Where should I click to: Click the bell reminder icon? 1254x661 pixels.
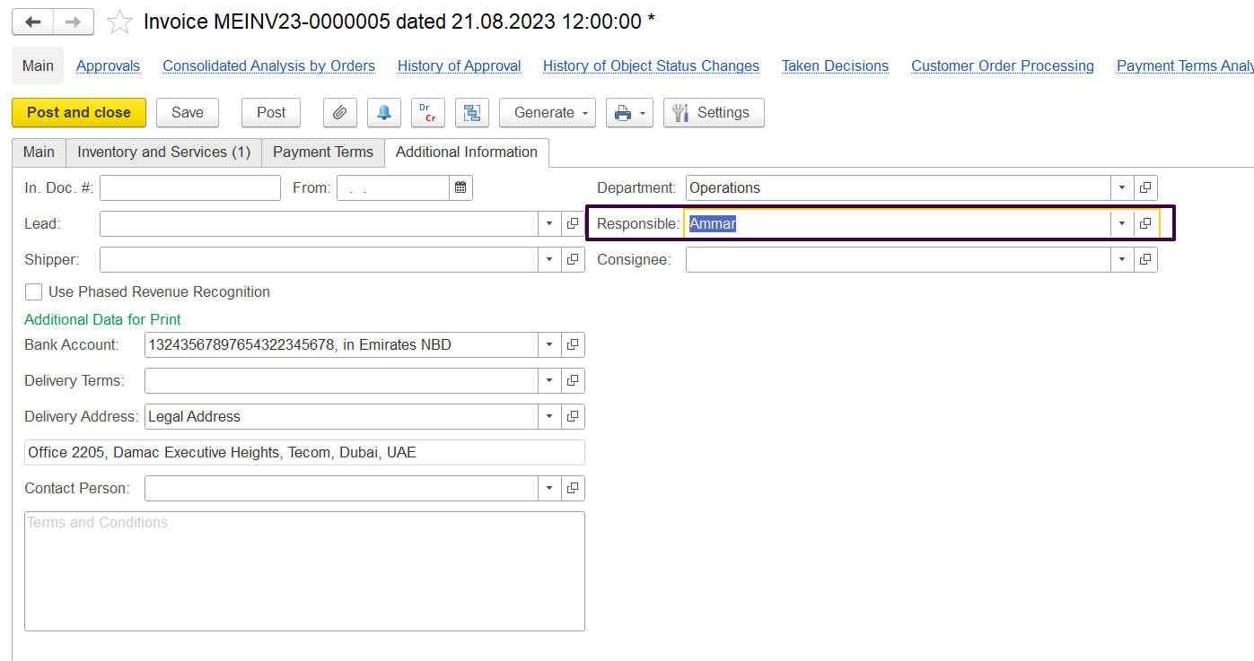click(383, 113)
